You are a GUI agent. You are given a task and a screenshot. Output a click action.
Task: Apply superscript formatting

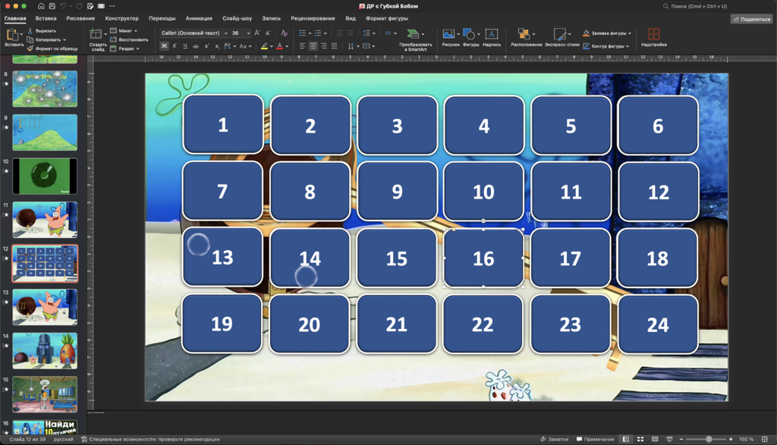206,46
